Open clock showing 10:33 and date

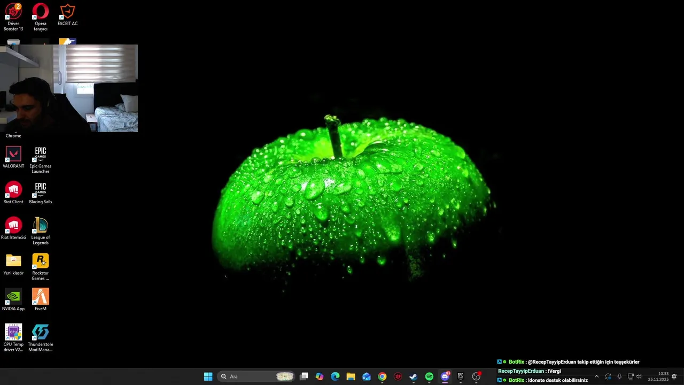(x=658, y=376)
